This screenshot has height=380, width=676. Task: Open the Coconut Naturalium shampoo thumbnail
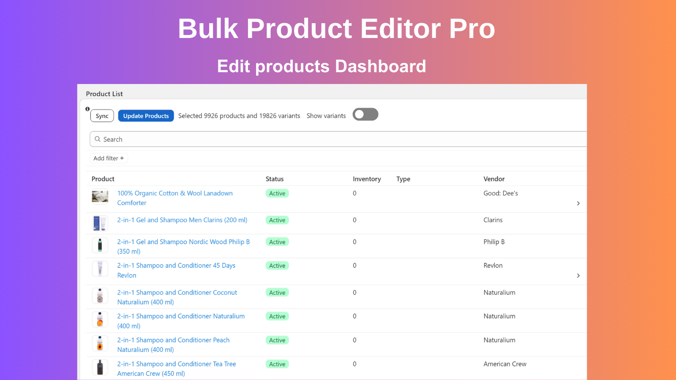[x=100, y=296]
